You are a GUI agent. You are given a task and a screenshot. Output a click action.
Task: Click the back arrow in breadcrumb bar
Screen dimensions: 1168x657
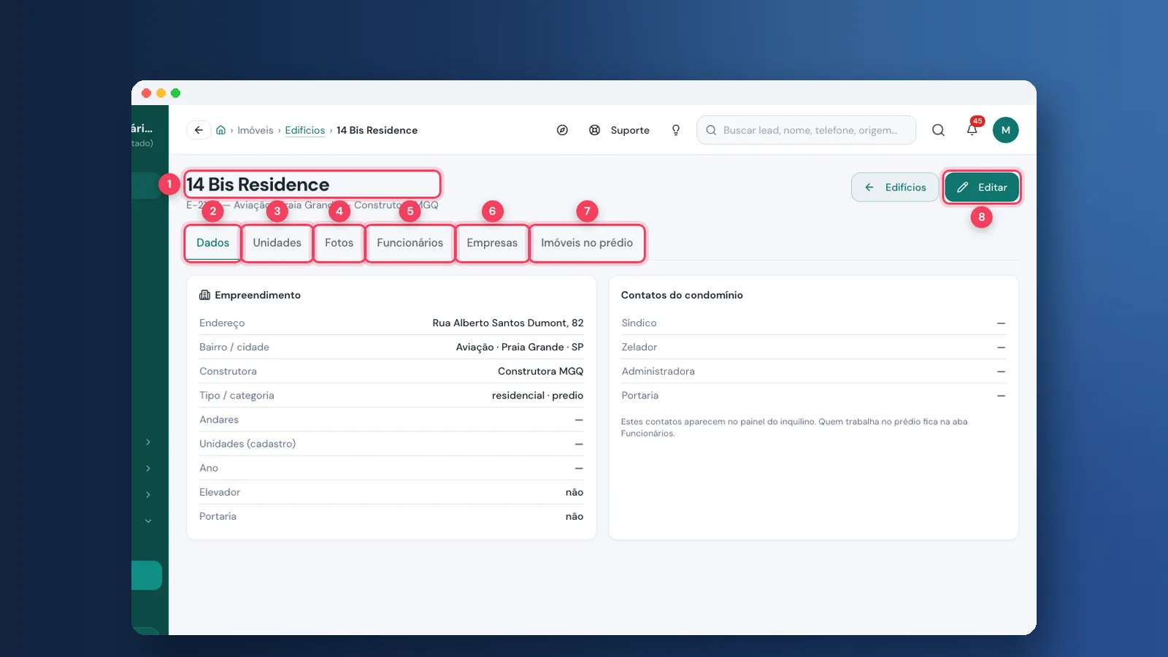tap(199, 130)
